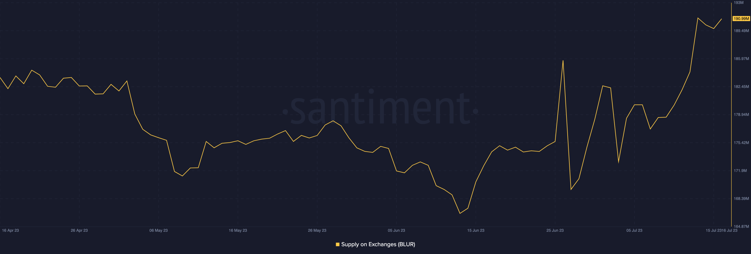Select the 05 Jun 23 date label
This screenshot has width=751, height=254.
396,231
